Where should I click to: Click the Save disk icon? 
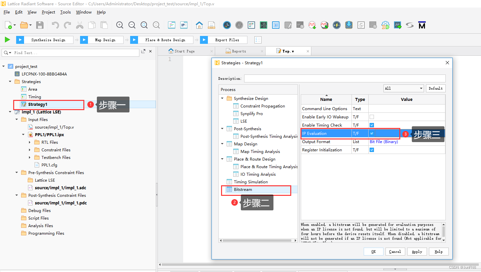click(40, 25)
